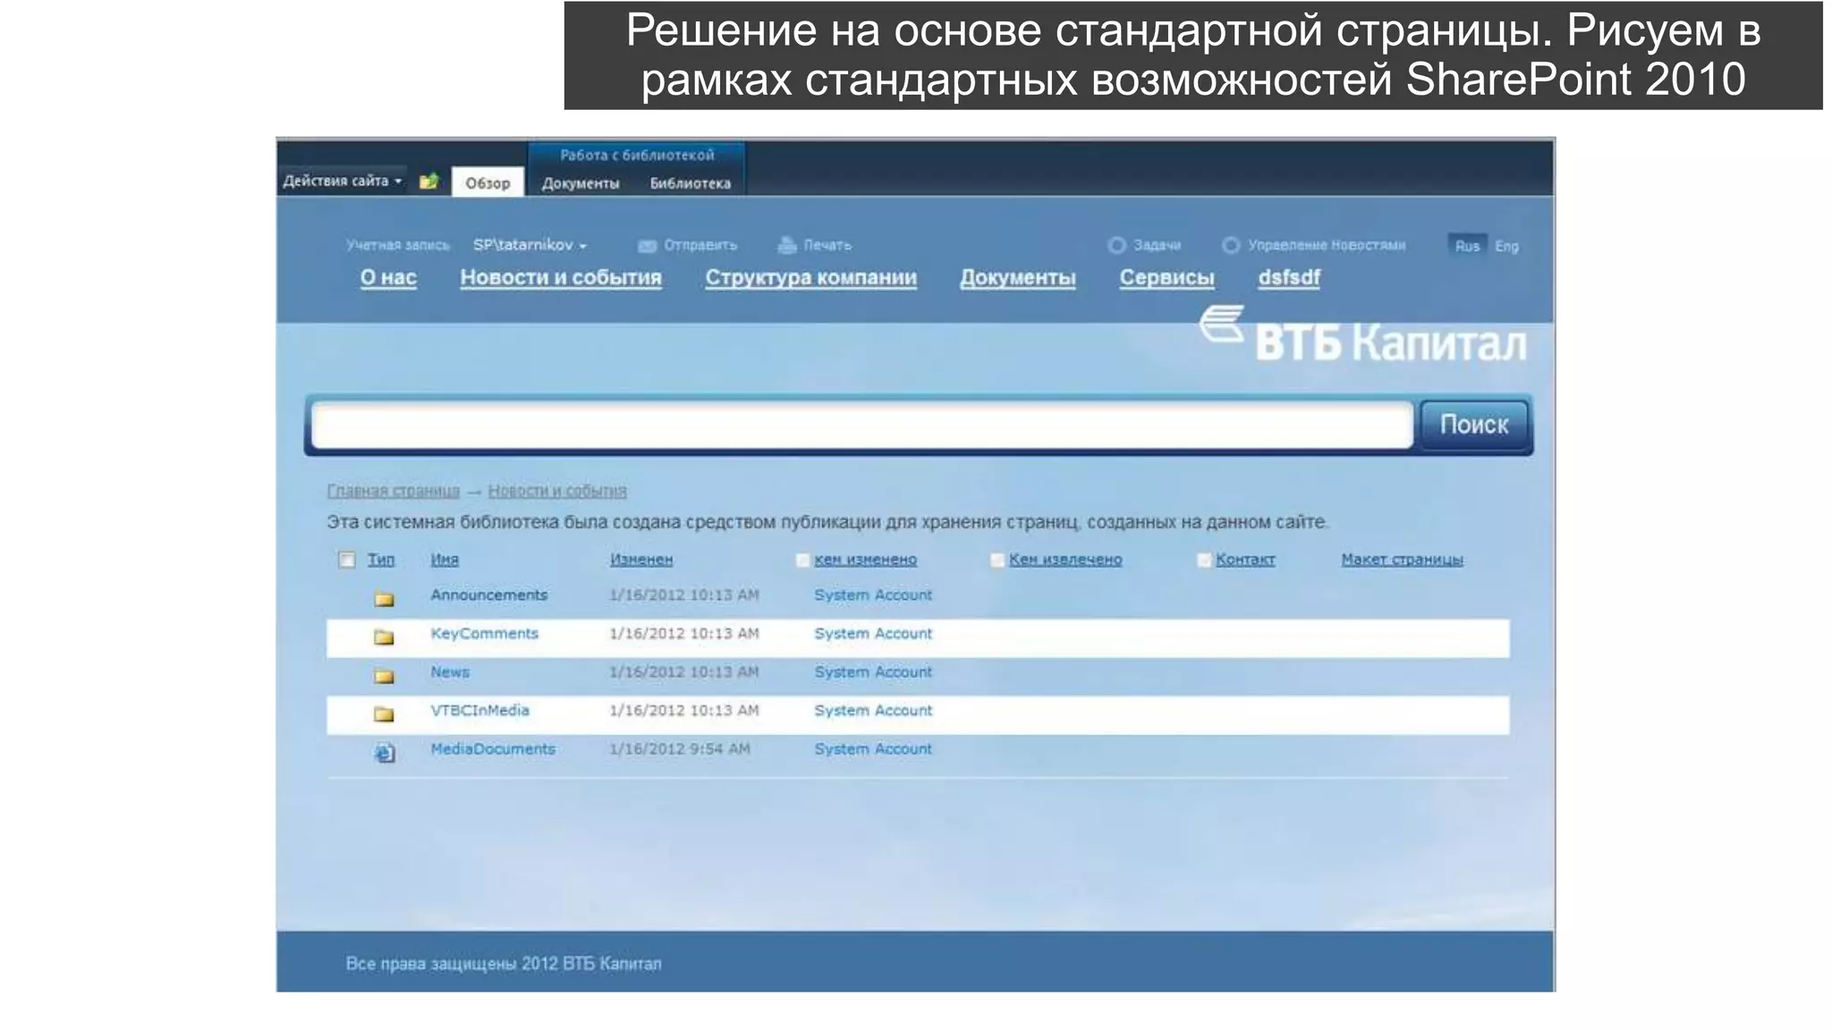Screen dimensions: 1832x1030
Task: Switch language to Rus
Action: (1467, 246)
